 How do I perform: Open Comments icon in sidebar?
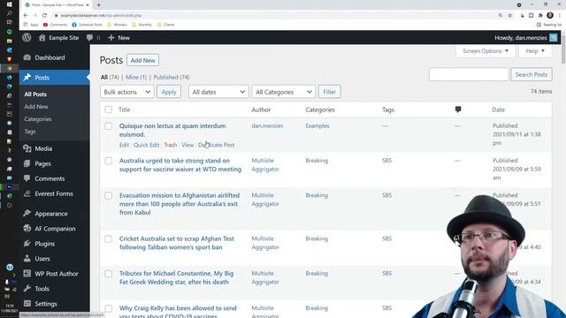pos(27,178)
